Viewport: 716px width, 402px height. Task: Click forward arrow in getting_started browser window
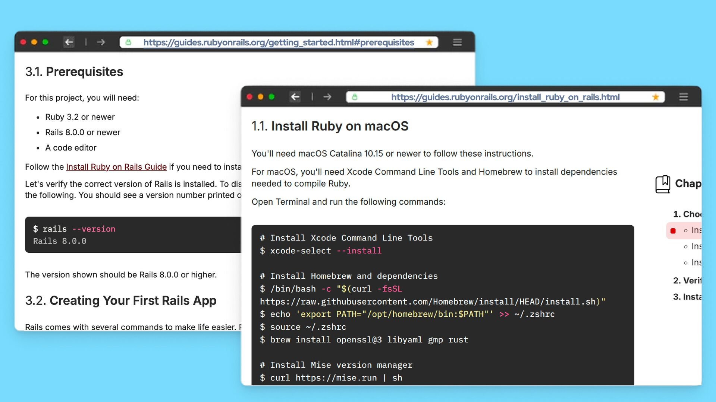(101, 42)
